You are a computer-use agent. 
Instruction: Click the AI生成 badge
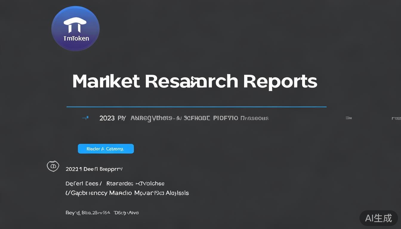coord(378,218)
